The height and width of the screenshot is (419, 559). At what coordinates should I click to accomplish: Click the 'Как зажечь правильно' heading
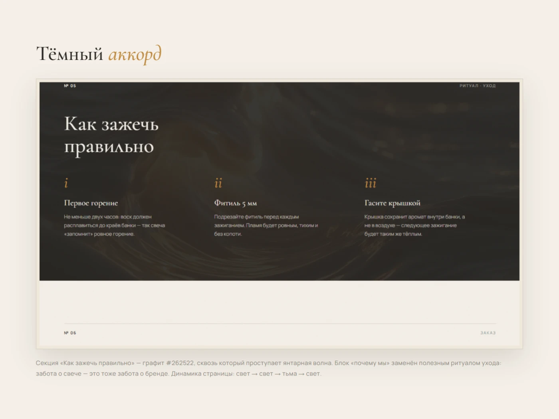click(111, 135)
